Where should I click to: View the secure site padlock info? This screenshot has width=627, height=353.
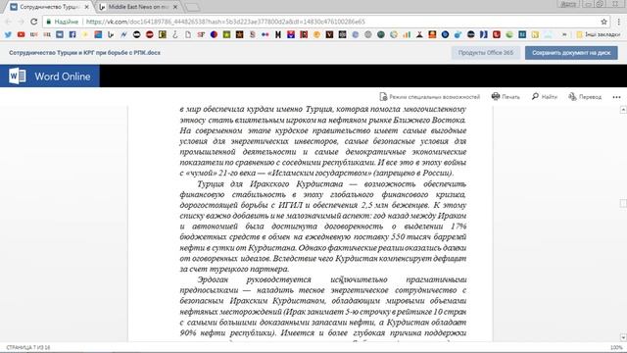coord(49,22)
